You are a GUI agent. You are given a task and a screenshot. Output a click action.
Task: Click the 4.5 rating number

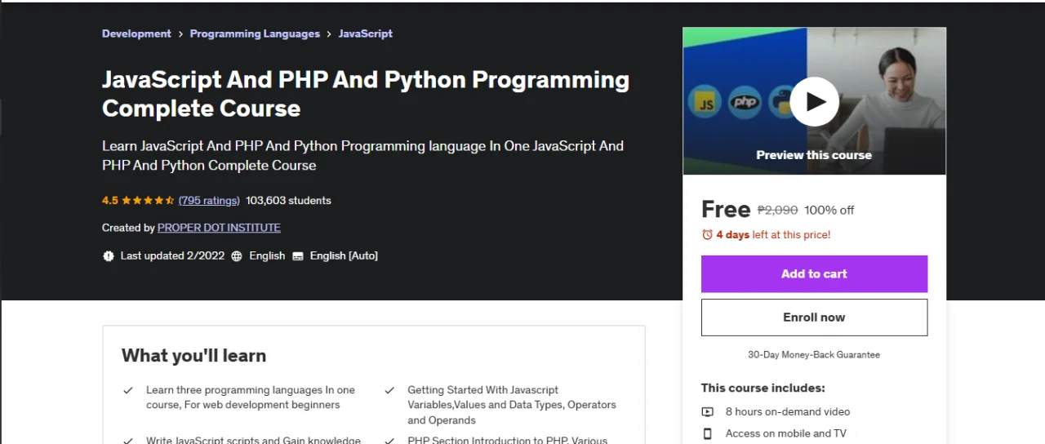110,200
